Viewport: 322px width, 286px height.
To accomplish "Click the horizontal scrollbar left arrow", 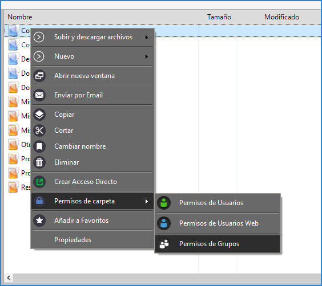I will coord(9,278).
